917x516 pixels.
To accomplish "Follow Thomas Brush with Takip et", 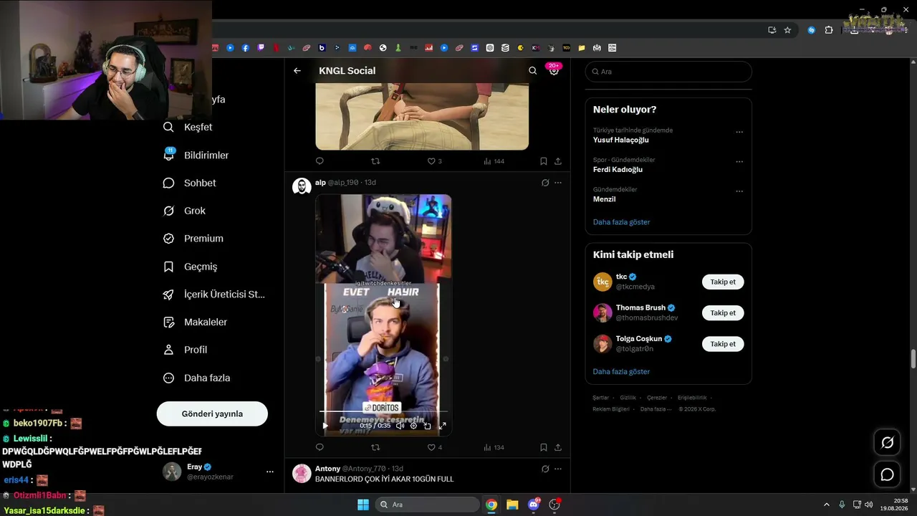I will tap(723, 313).
